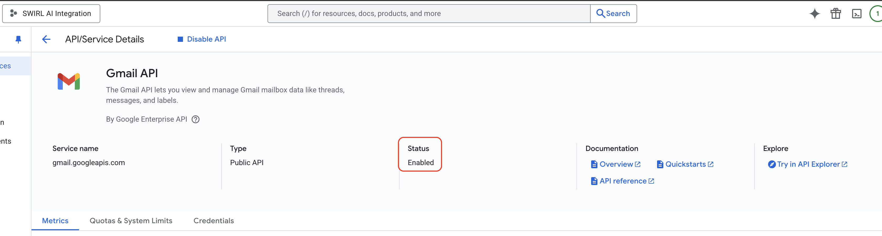
Task: Click the Gmail logo icon
Action: 69,82
